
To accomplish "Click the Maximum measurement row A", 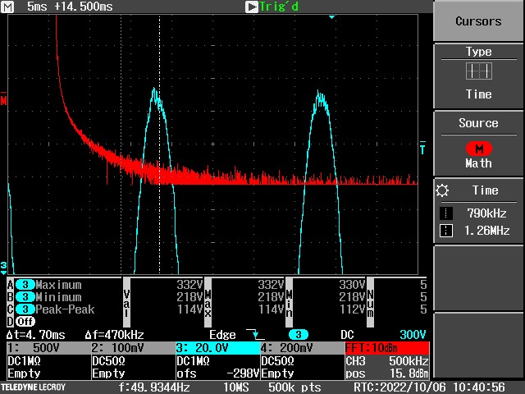I will (x=57, y=285).
